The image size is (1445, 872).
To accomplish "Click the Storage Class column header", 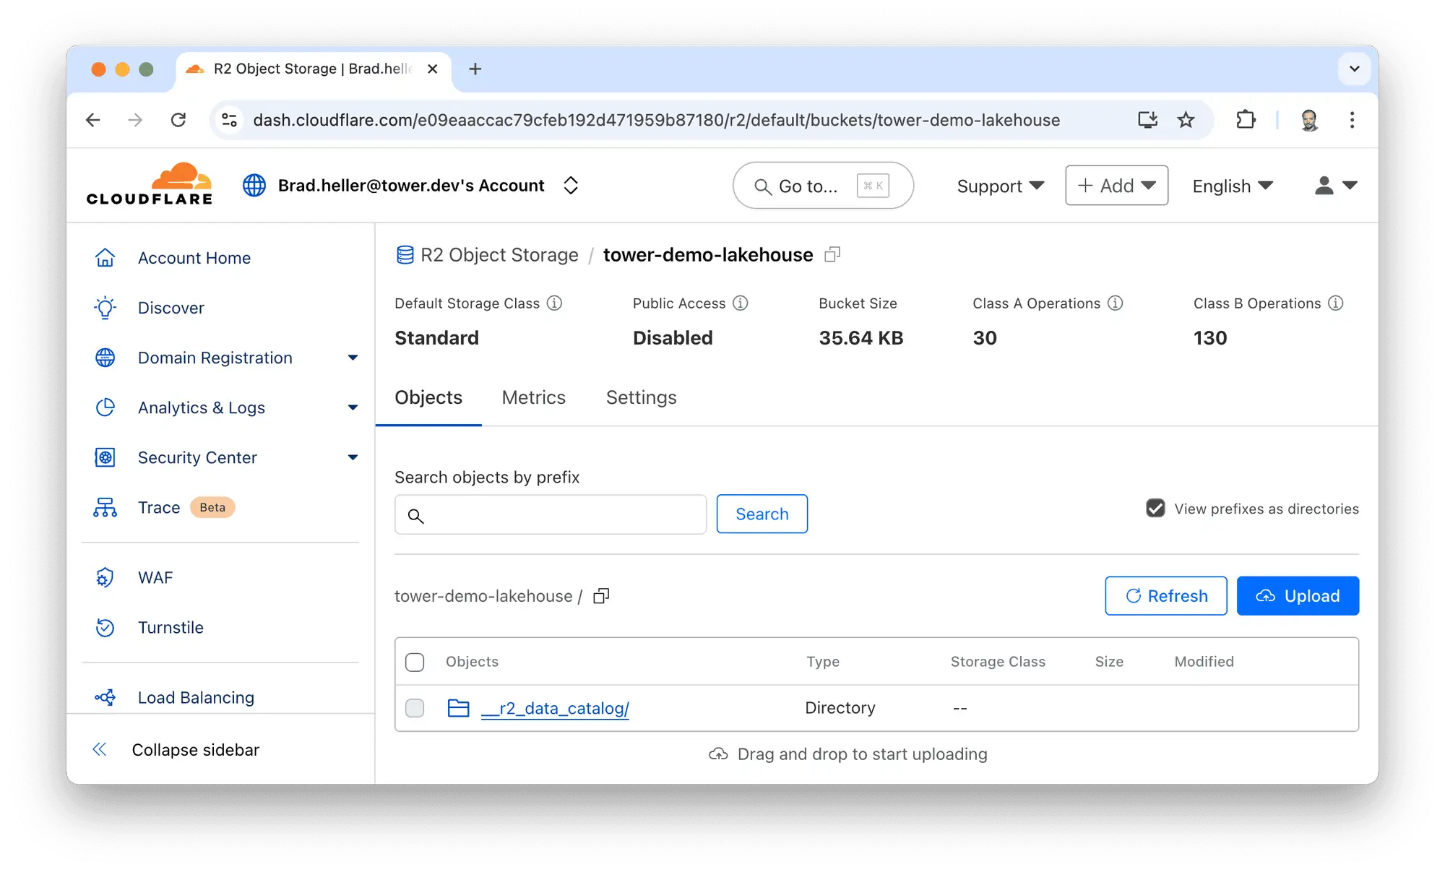I will (998, 662).
